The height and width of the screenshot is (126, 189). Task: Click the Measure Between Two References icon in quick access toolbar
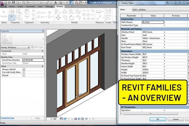[41, 3]
